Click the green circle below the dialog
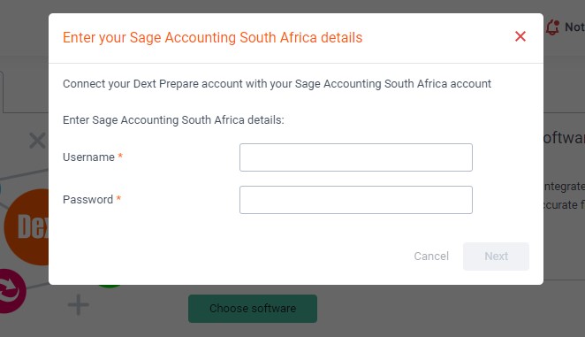Image resolution: width=585 pixels, height=337 pixels. [x=110, y=287]
